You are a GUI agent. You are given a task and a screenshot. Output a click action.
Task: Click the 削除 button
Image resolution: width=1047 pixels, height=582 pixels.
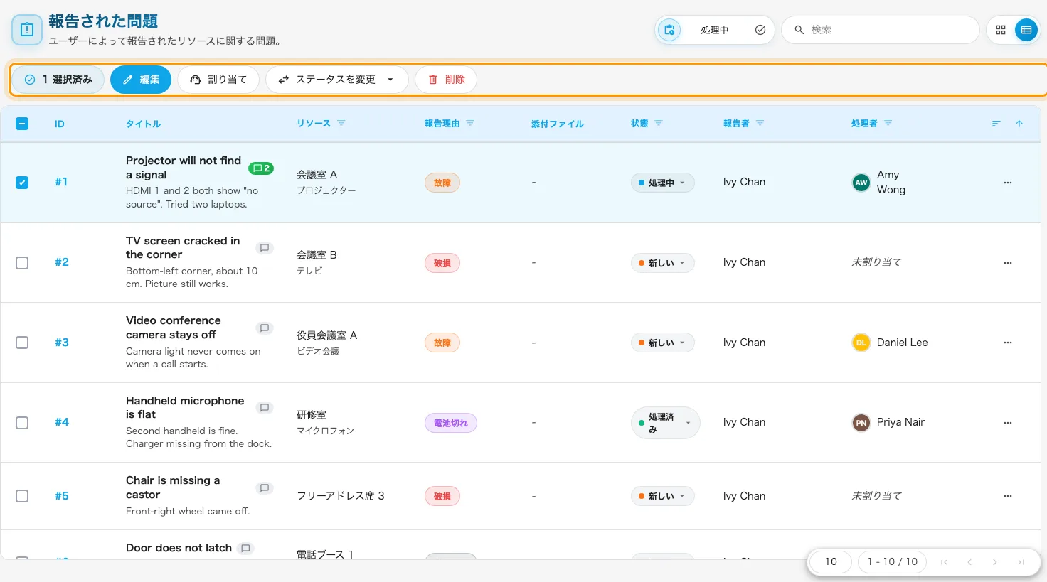point(446,80)
